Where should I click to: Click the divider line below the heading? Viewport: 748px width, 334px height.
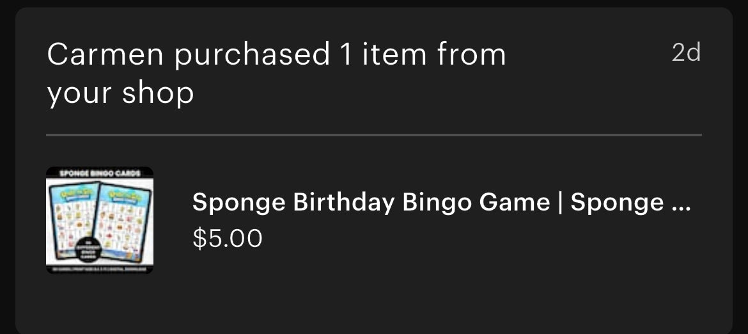point(374,135)
